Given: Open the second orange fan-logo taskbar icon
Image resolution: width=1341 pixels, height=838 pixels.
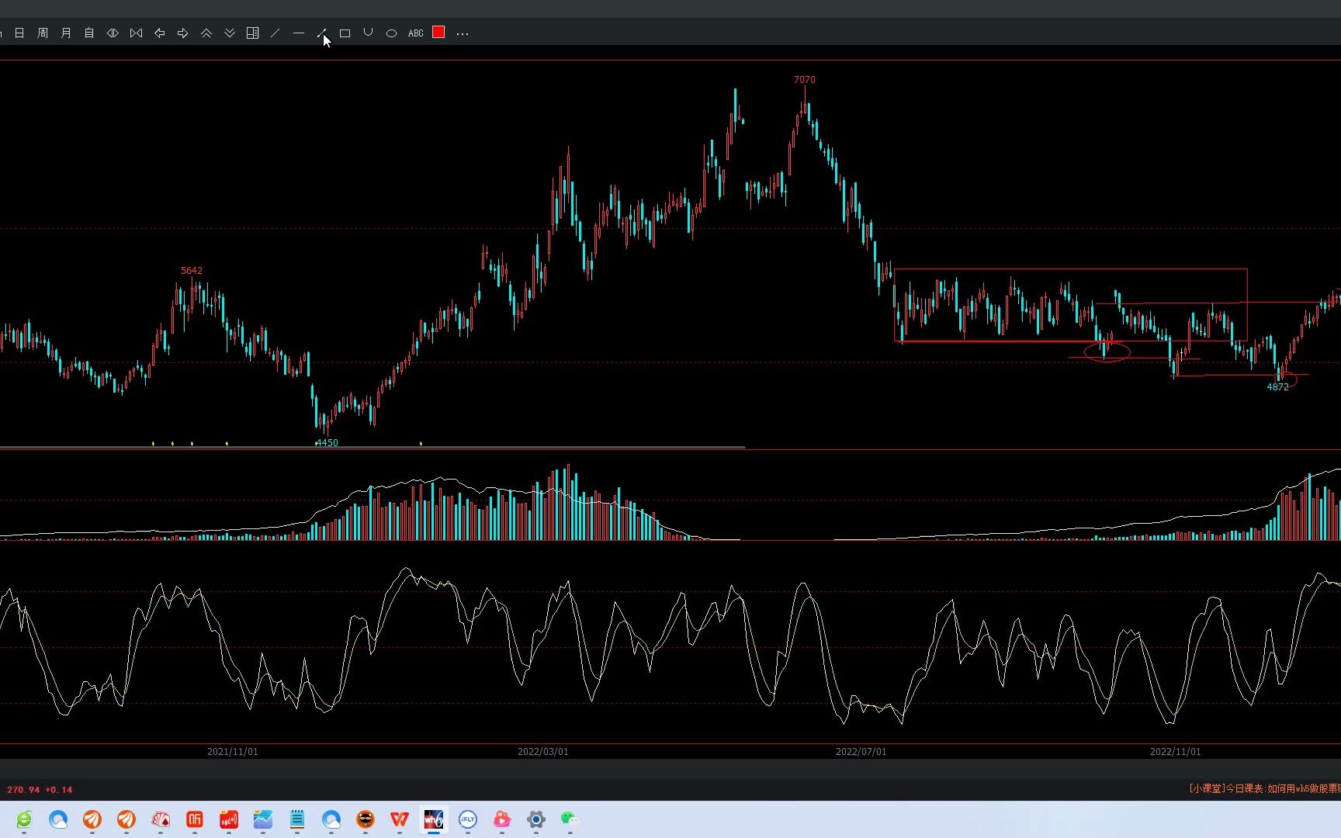Looking at the screenshot, I should (126, 819).
